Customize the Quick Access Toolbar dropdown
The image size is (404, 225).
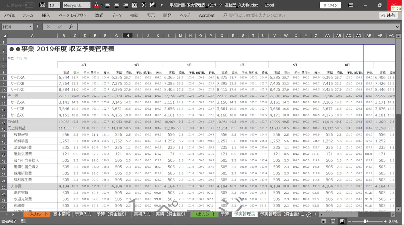click(x=162, y=5)
